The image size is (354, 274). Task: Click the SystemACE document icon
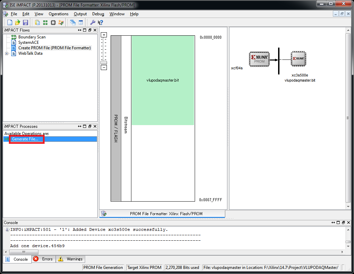14,42
